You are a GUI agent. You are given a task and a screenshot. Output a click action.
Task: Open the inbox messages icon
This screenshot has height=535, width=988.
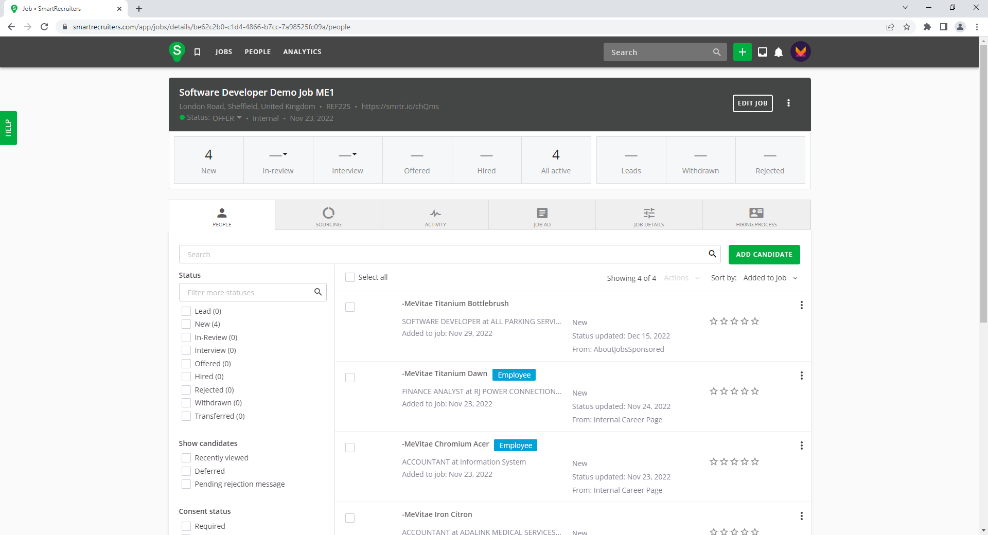[763, 52]
